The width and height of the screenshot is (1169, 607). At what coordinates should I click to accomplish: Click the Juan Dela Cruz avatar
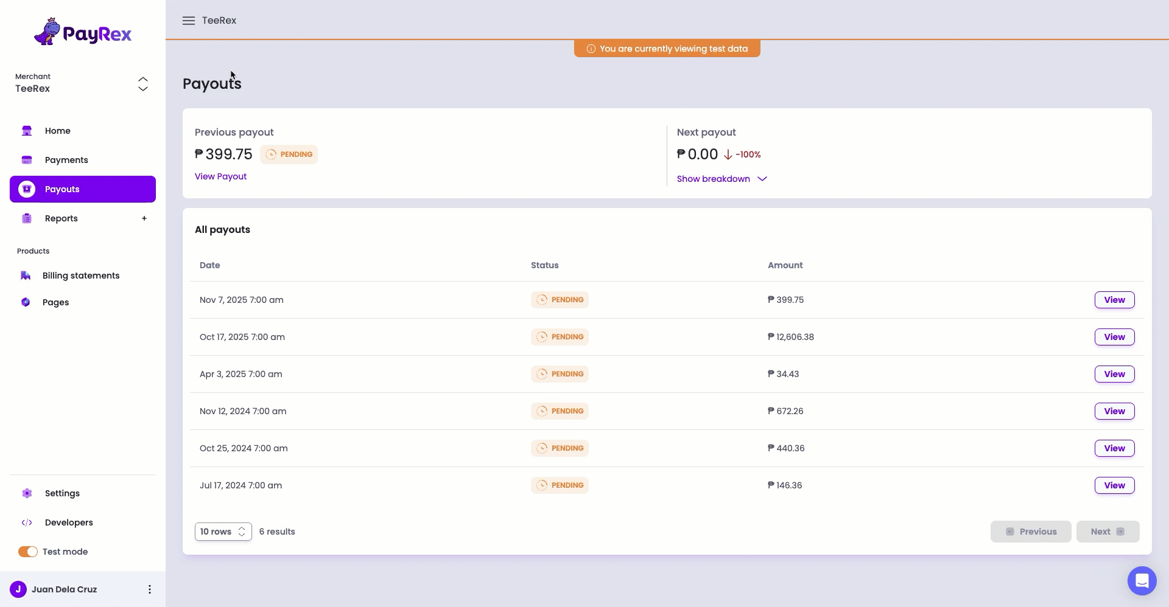(x=18, y=589)
